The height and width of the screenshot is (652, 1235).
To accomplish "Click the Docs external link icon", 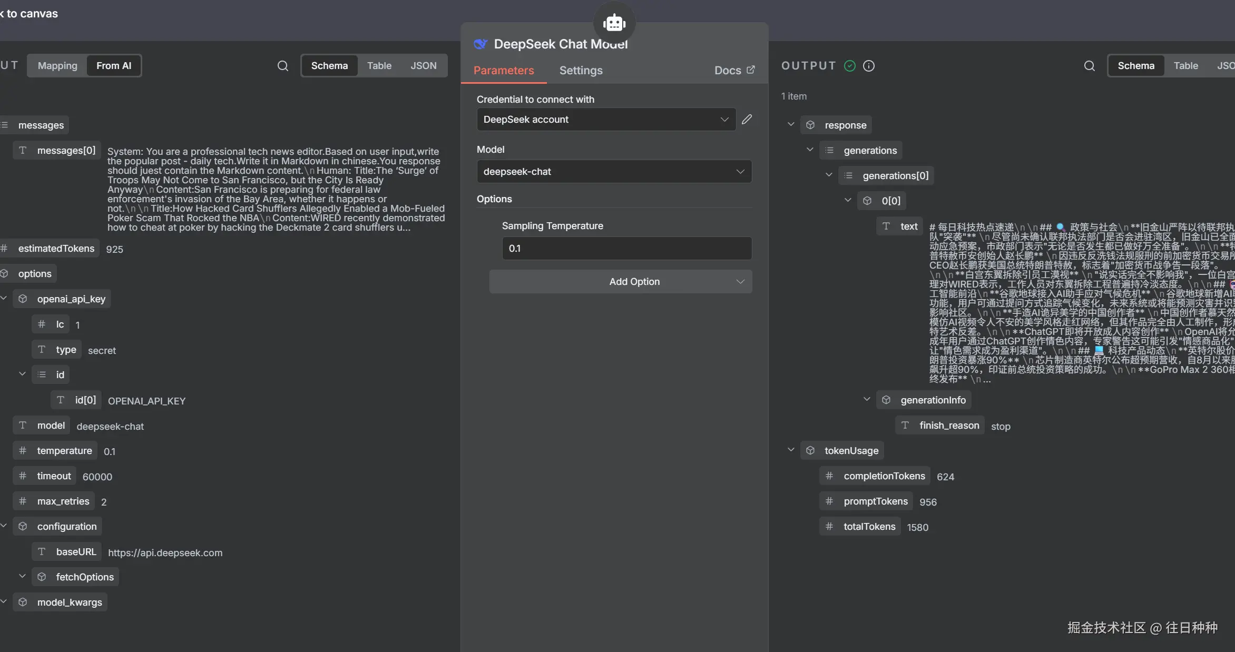I will (x=751, y=70).
